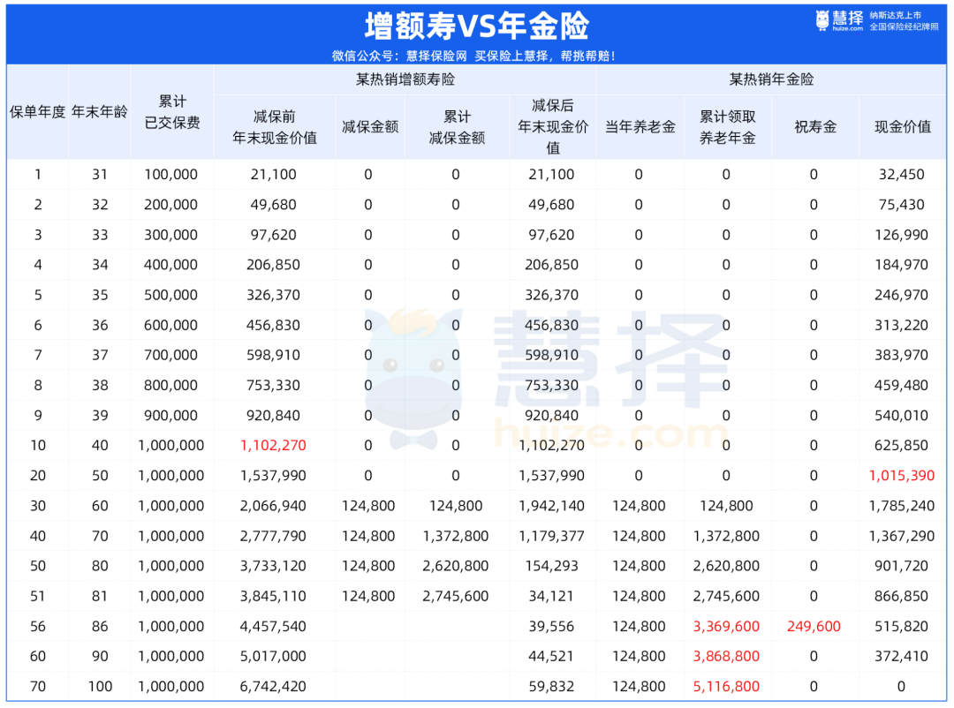Select the 保单年度 column header
Screen dimensions: 954x708
pos(38,112)
